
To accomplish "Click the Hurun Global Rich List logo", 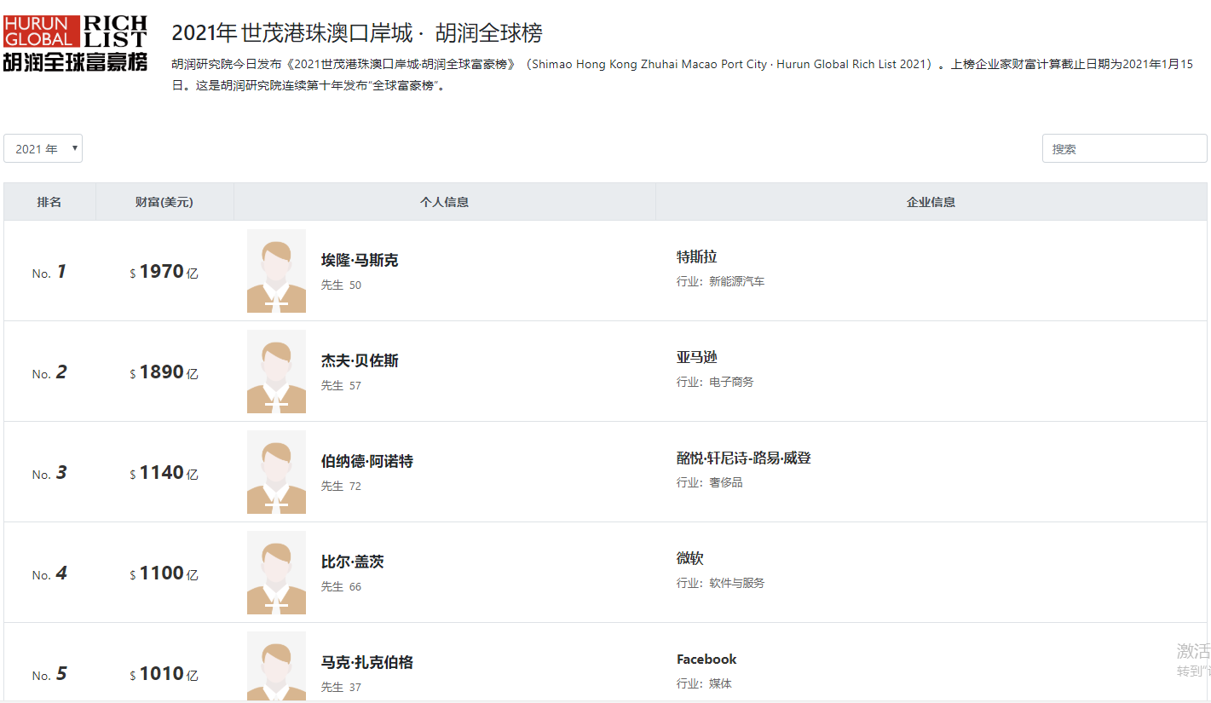I will pos(75,43).
